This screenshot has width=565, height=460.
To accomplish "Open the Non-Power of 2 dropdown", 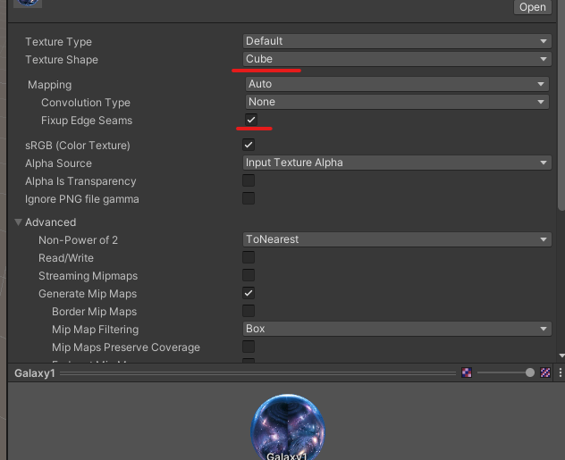I will (x=397, y=239).
